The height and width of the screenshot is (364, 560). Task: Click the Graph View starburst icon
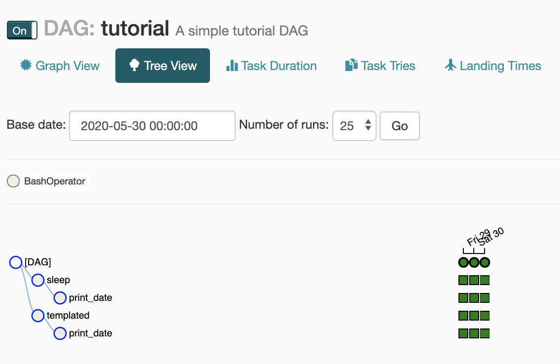click(26, 65)
